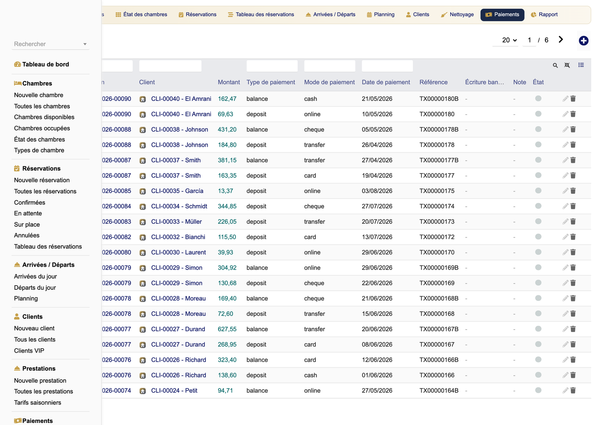Image resolution: width=597 pixels, height=425 pixels.
Task: Toggle status dot for TX00000172 row
Action: (538, 236)
